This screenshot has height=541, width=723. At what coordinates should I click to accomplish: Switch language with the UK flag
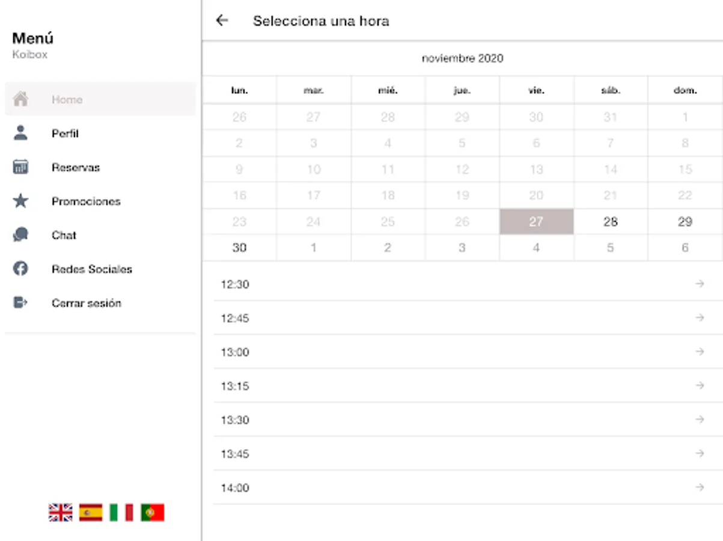tap(61, 512)
